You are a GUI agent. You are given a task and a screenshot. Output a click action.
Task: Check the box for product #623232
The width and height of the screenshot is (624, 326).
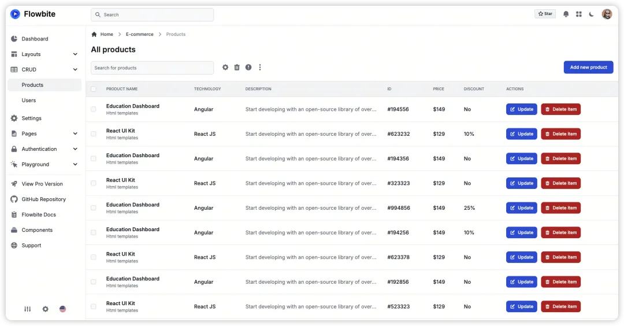(94, 134)
